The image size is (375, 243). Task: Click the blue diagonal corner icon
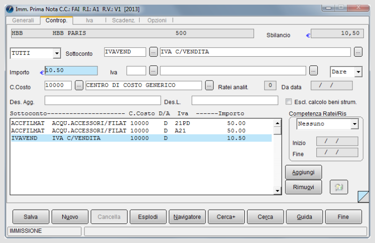tap(363, 197)
